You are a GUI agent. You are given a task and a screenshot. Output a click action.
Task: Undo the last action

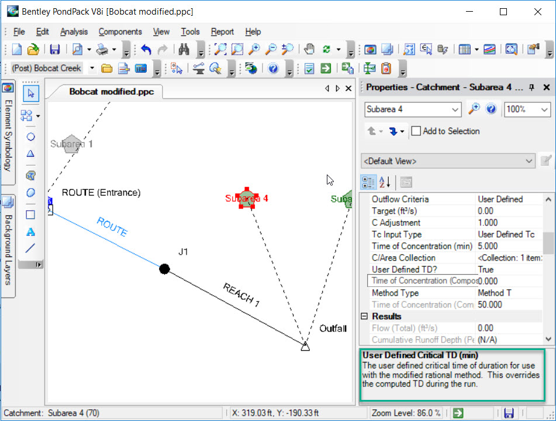pos(146,49)
